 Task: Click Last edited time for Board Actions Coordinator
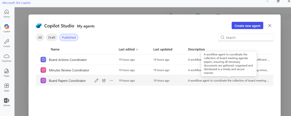click(127, 60)
